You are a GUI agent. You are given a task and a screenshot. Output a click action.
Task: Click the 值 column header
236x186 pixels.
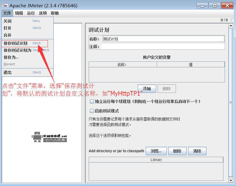pyautogui.click(x=191, y=65)
